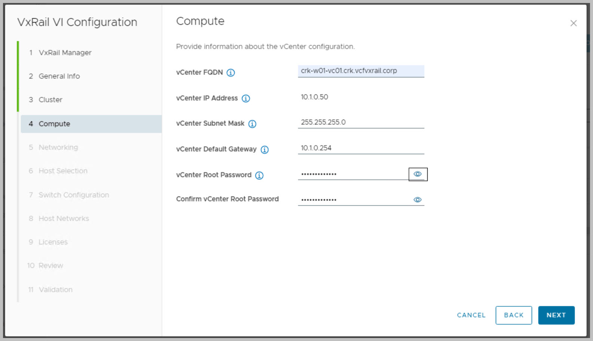Show the Confirm vCenter Root Password text
Viewport: 593px width, 341px height.
pyautogui.click(x=418, y=200)
